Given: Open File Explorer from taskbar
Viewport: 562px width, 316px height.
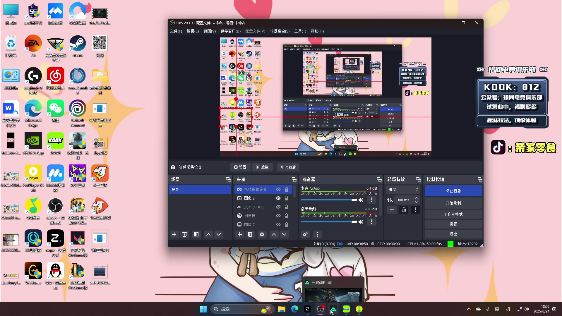Looking at the screenshot, I should point(282,309).
